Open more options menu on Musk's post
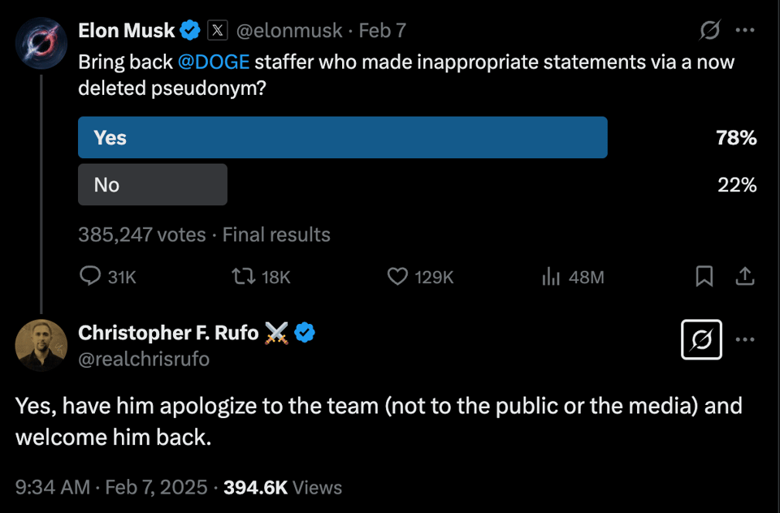Viewport: 780px width, 513px height. [744, 31]
